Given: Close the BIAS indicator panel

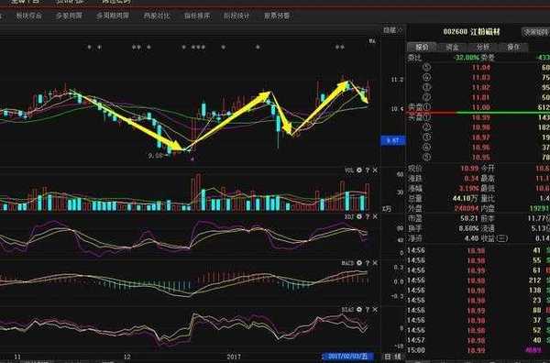Looking at the screenshot, I should pos(375,310).
